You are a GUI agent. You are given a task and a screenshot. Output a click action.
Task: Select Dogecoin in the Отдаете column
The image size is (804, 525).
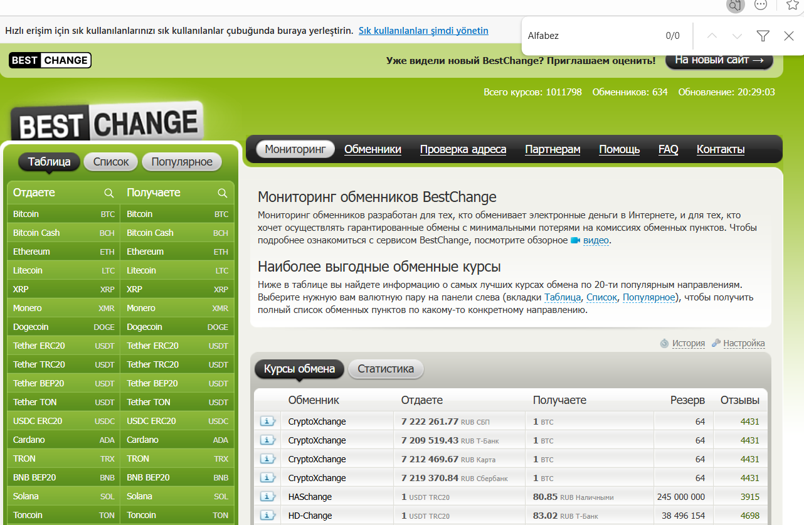pos(64,327)
